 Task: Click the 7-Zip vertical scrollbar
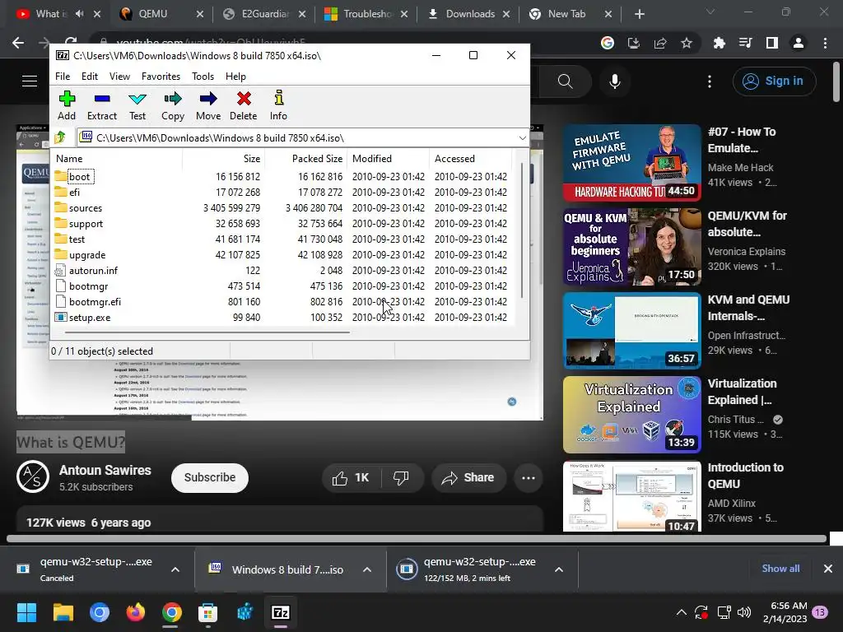521,230
